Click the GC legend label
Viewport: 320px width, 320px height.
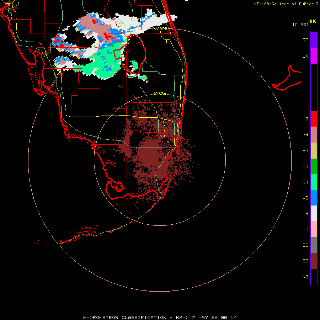point(305,245)
